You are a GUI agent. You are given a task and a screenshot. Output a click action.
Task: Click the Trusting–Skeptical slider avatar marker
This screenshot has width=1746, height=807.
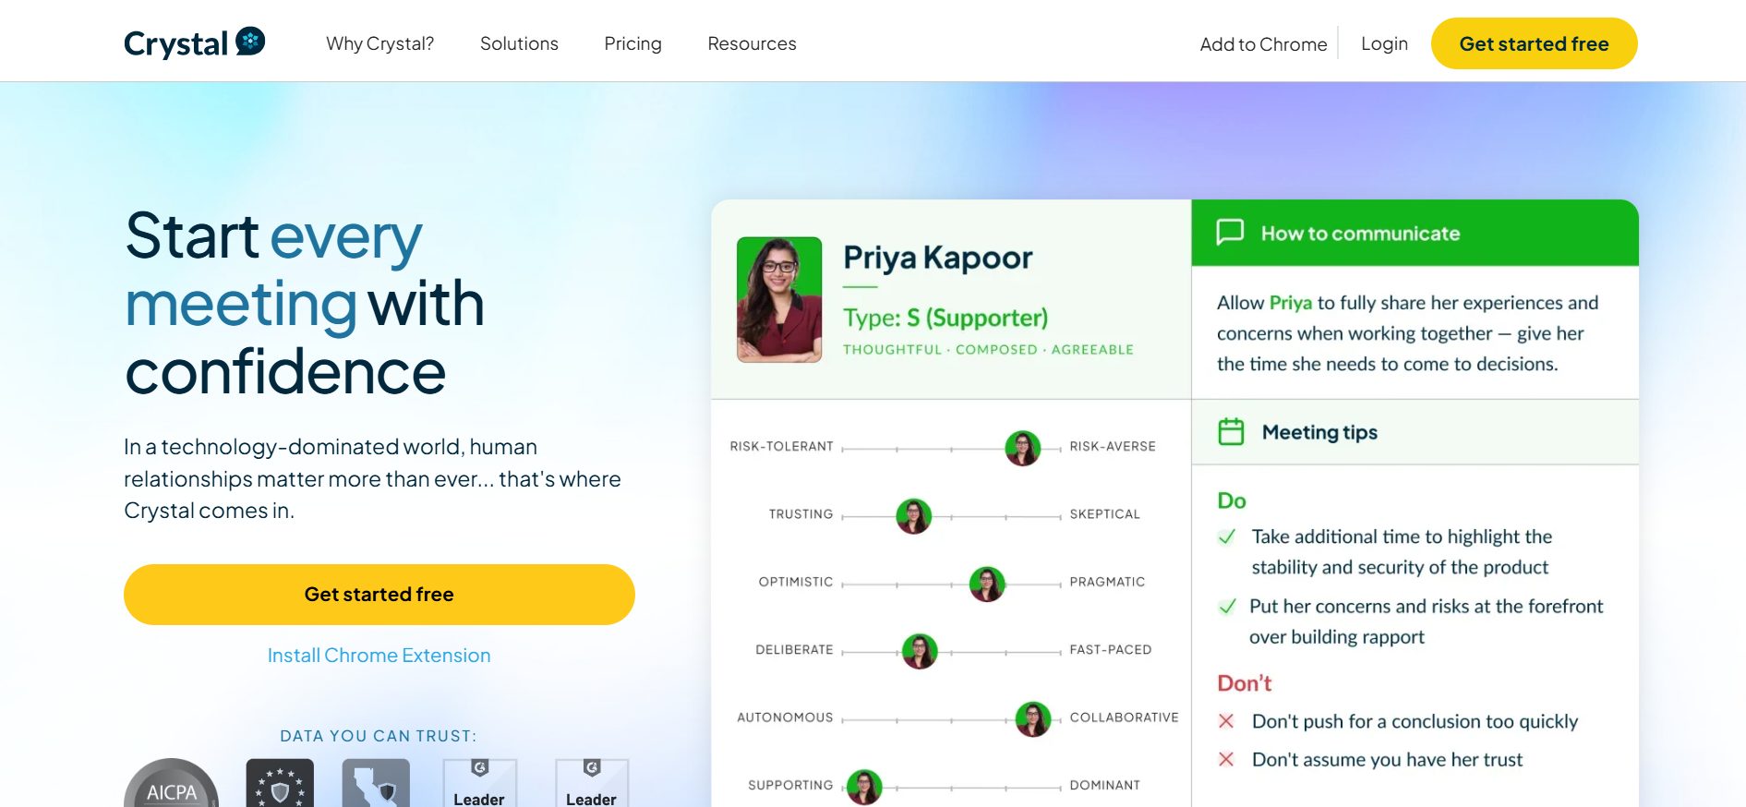click(914, 516)
